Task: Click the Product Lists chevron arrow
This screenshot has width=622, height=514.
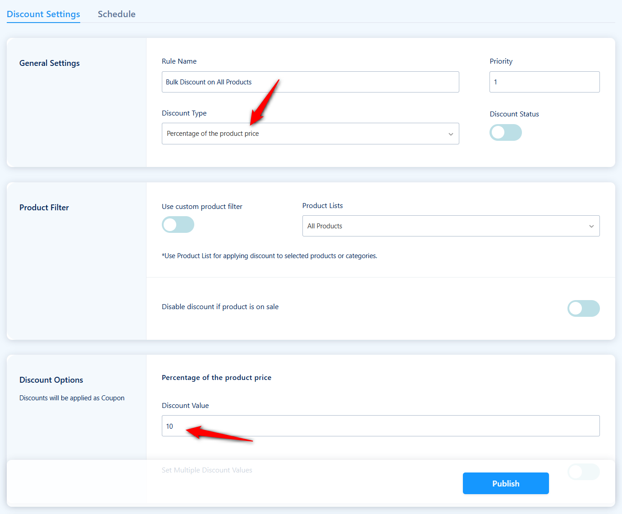Action: 591,226
